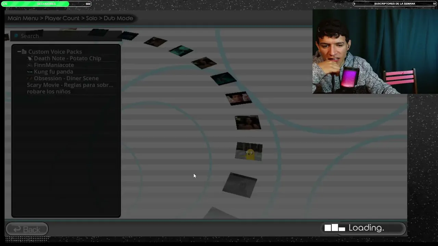The width and height of the screenshot is (438, 246).
Task: Choose the Kung fu panda pack
Action: (53, 72)
